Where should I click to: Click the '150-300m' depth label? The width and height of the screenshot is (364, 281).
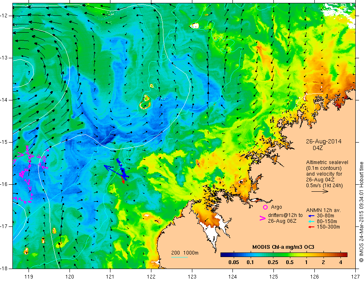coord(328,227)
